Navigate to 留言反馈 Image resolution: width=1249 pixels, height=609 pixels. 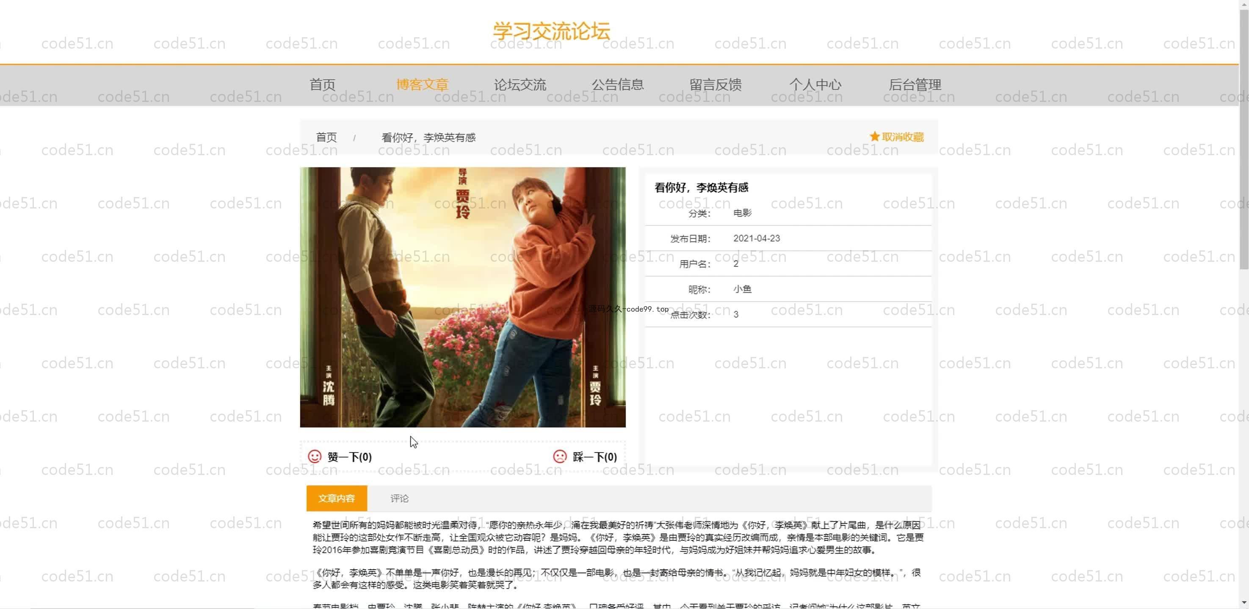pos(716,85)
